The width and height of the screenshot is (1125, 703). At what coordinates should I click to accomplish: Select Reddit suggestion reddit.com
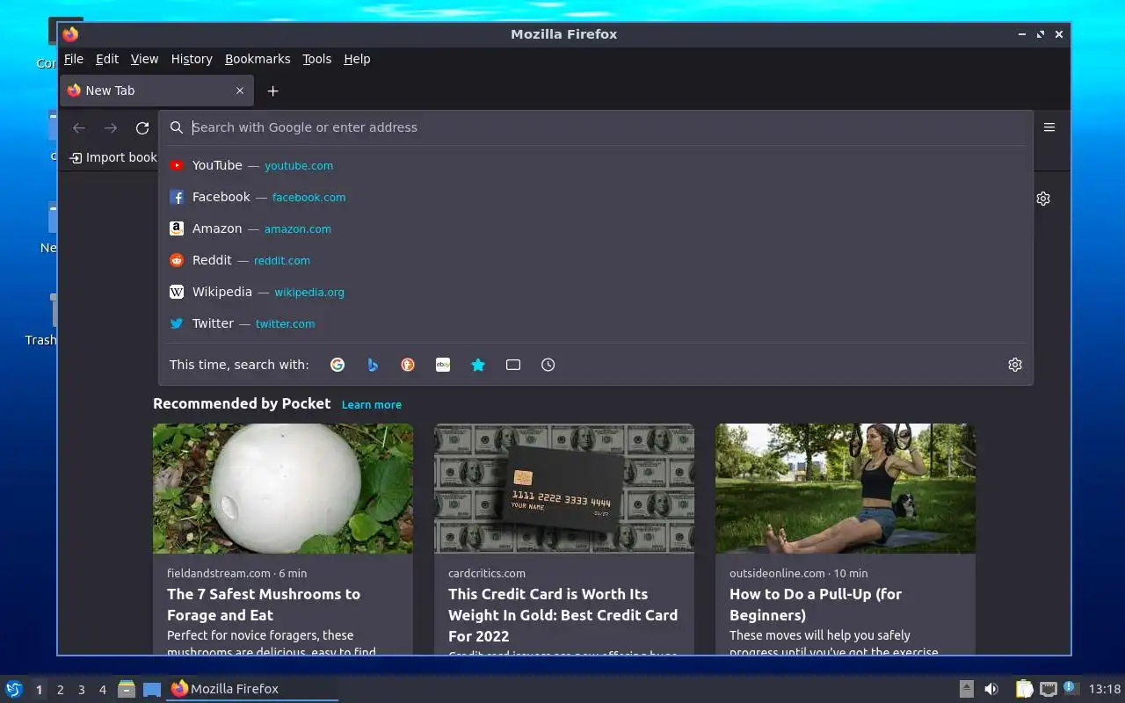[x=596, y=260]
